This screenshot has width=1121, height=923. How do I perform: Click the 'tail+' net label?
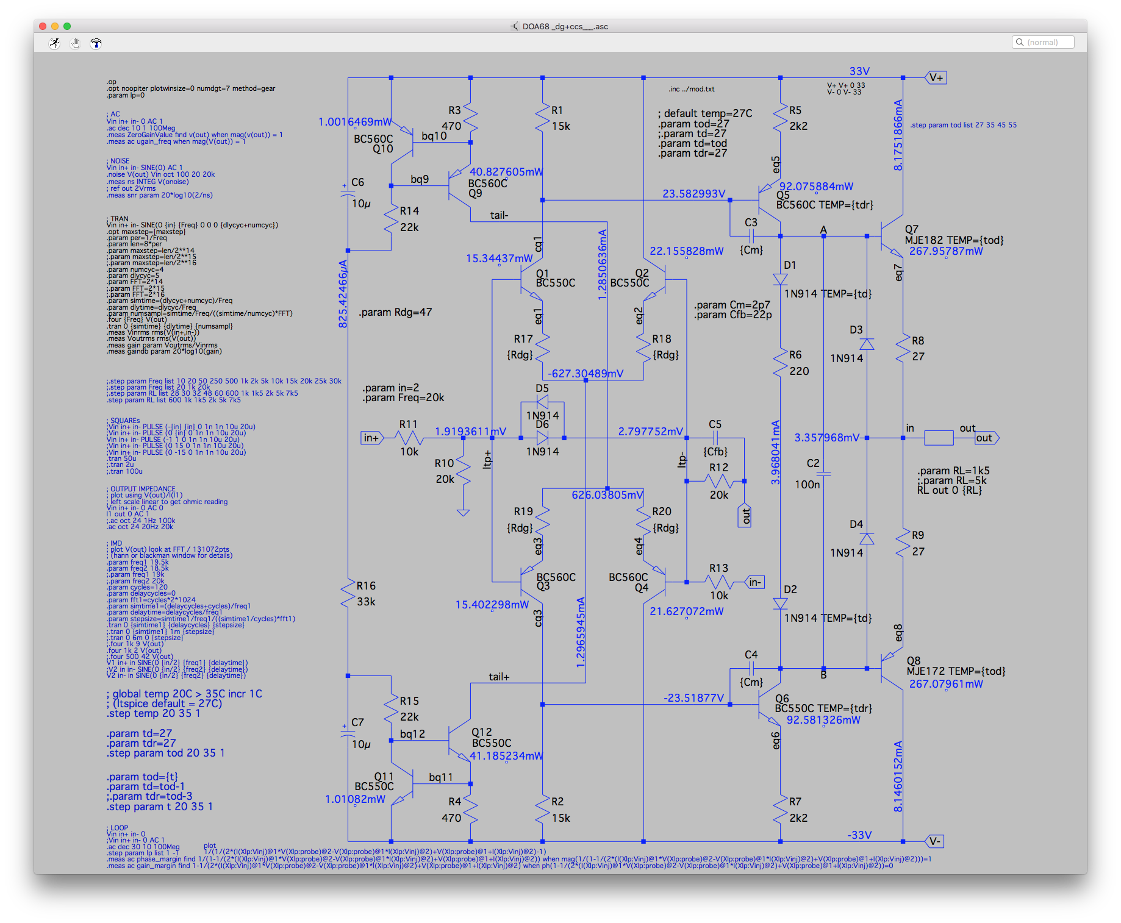(x=499, y=677)
